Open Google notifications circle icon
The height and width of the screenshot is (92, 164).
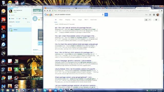pyautogui.click(x=154, y=15)
